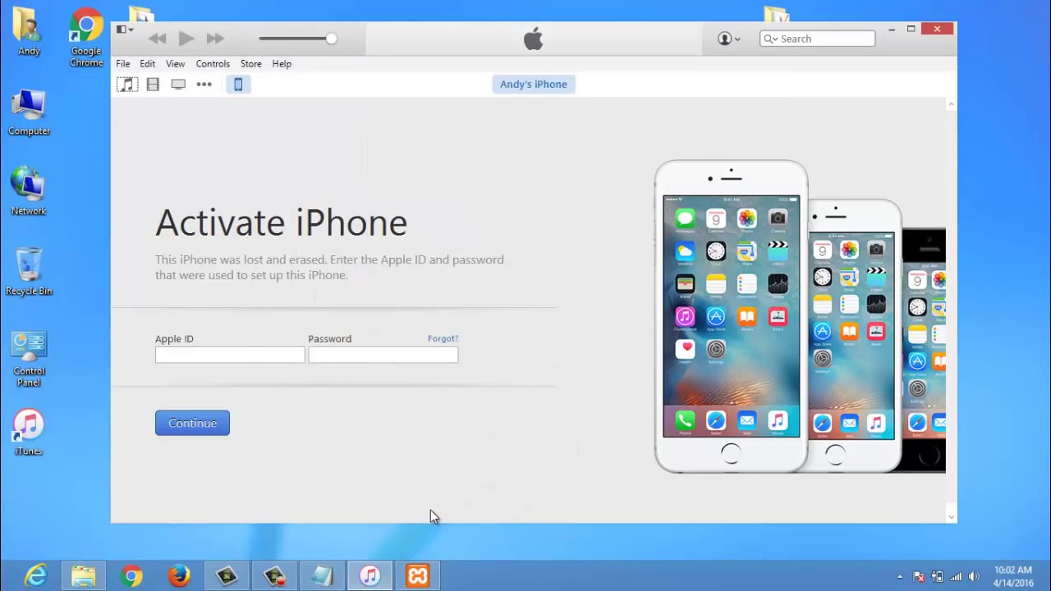Select the Computer desktop icon
Image resolution: width=1051 pixels, height=591 pixels.
pos(29,112)
